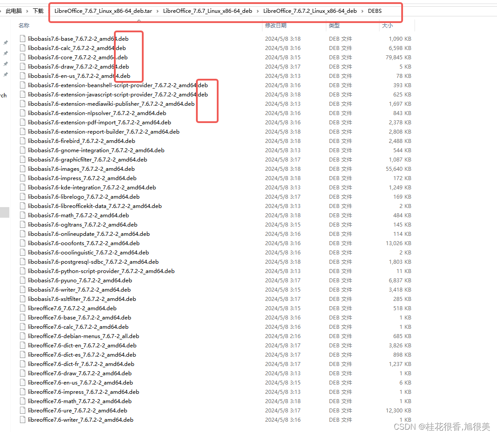Select libobasis7.6-extension-beanshell-script-provider_7.6.7.2-2_amd64.deb
497x435 pixels.
(118, 85)
